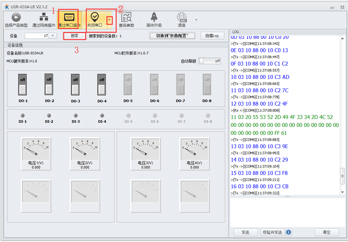This screenshot has width=348, height=242.
Task: Toggle the DO-2 switch
Action: [49, 85]
